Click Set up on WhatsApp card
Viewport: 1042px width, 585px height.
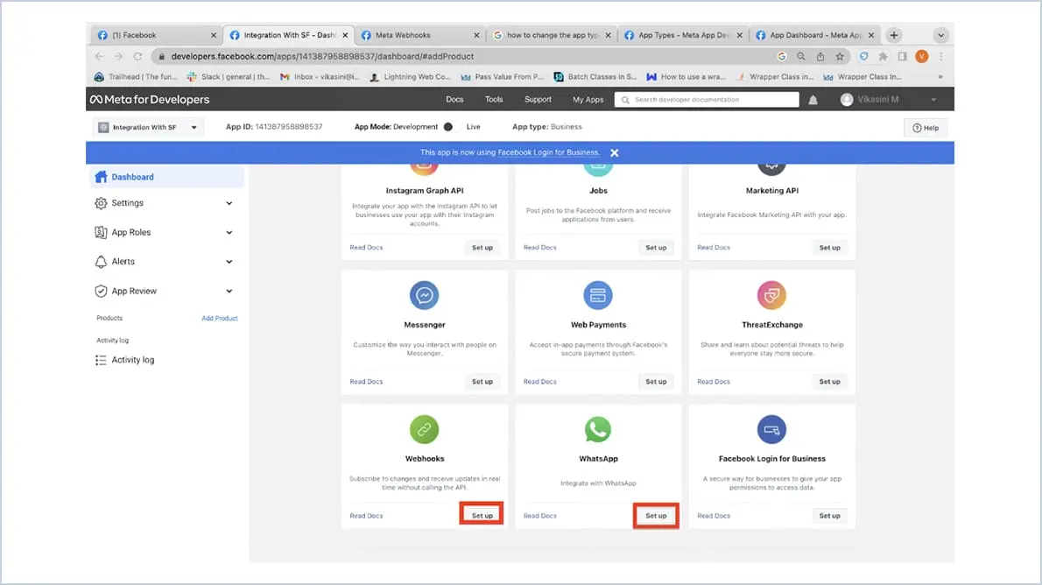coord(656,516)
